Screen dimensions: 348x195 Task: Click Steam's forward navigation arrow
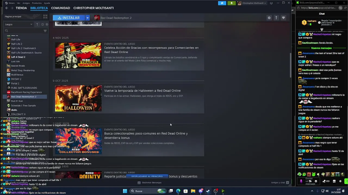coord(11,8)
